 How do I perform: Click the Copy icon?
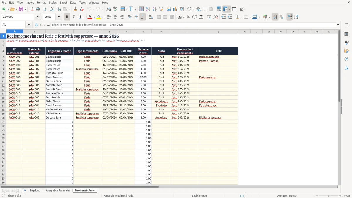58,9
